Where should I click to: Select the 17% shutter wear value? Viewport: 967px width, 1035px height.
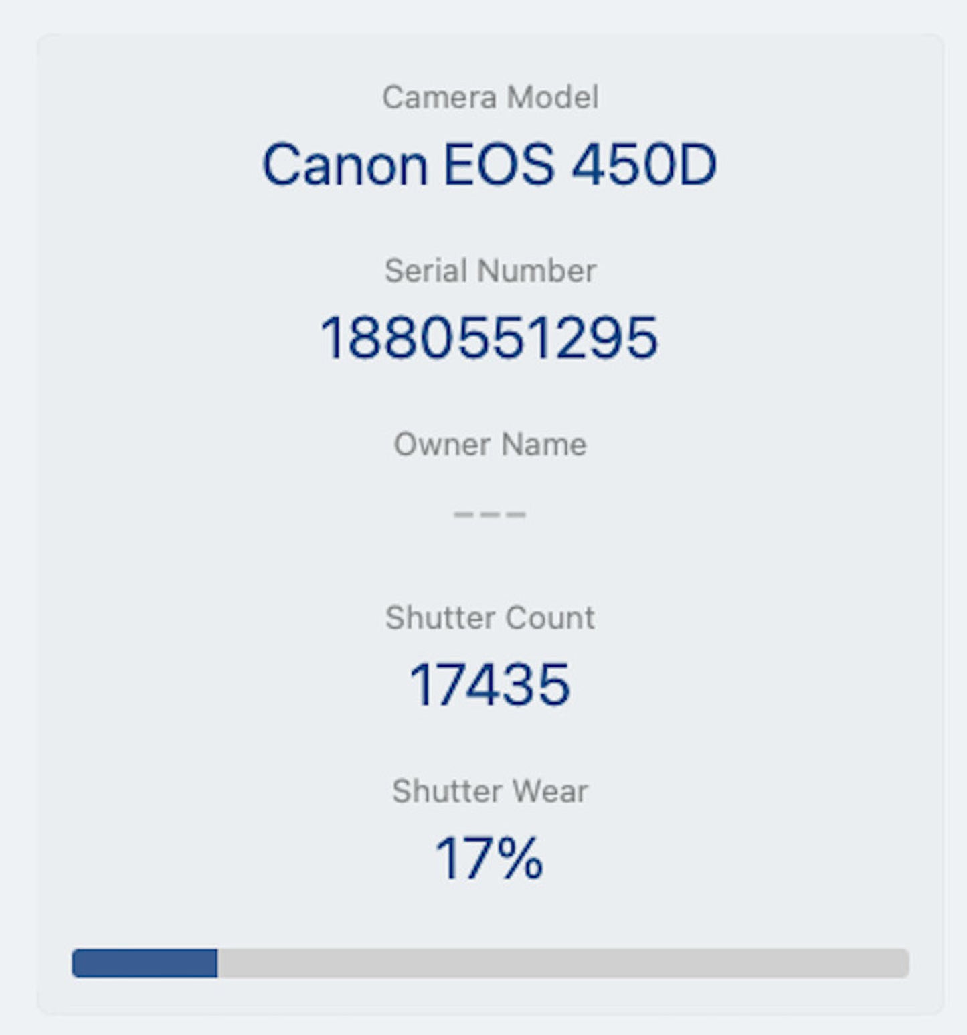click(490, 858)
